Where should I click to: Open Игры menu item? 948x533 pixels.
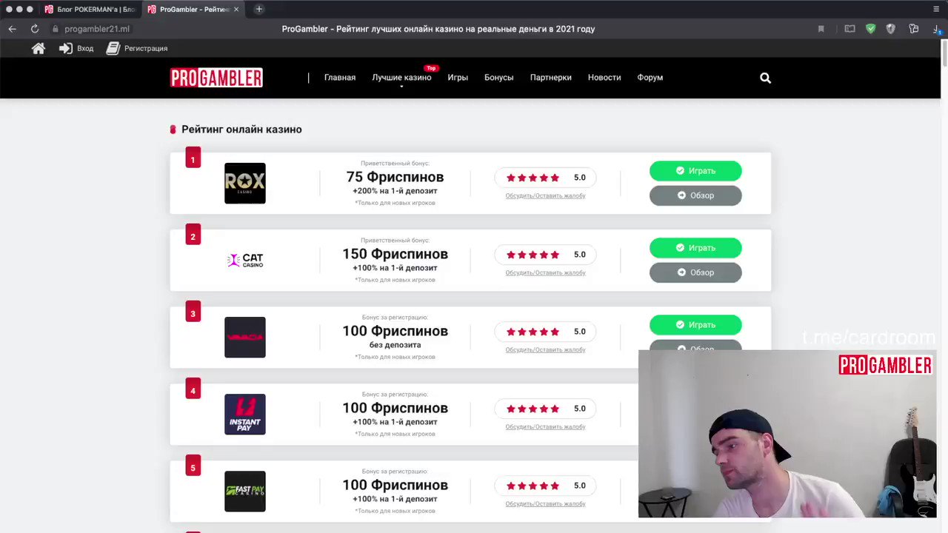458,78
